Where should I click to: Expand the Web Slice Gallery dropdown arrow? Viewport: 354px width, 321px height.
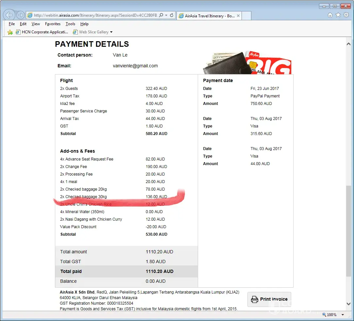tap(111, 32)
